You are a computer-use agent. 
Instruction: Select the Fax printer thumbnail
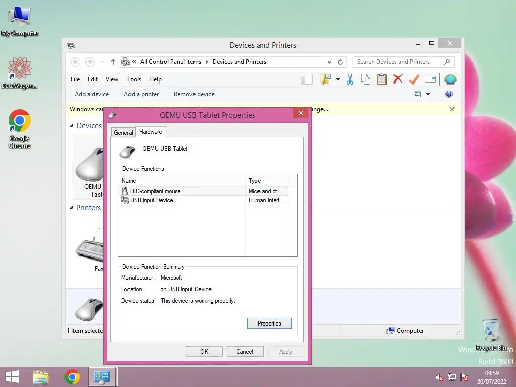pyautogui.click(x=90, y=249)
